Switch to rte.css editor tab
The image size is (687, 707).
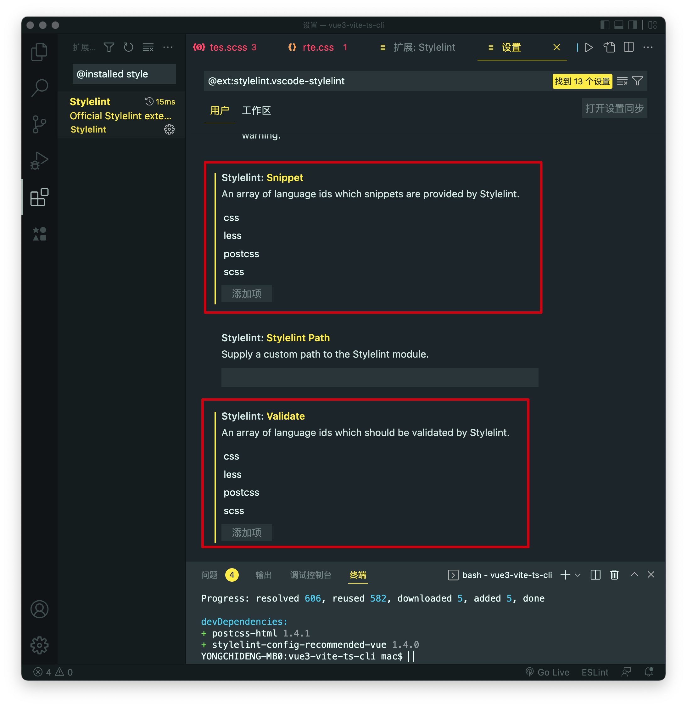click(318, 47)
